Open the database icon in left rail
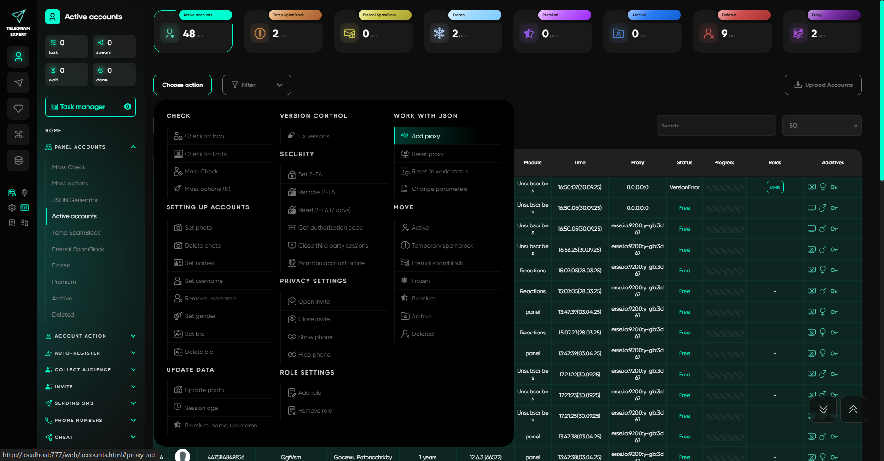 (18, 161)
